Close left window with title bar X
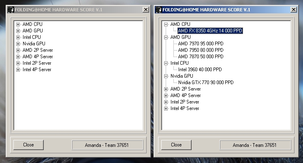The height and width of the screenshot is (163, 303). pos(146,10)
